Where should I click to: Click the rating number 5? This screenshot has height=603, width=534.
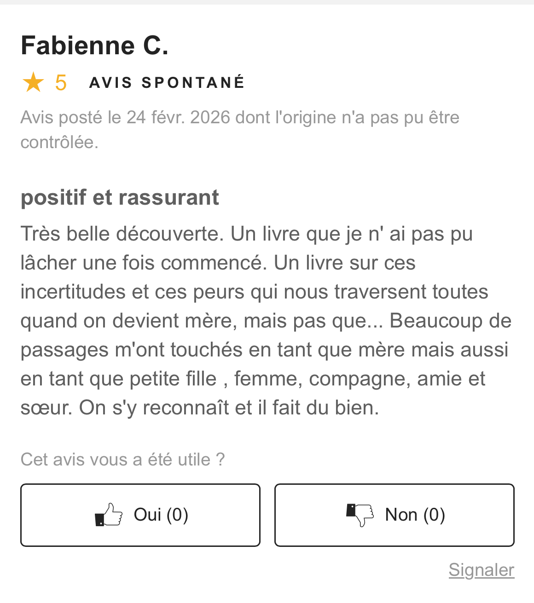pos(61,83)
